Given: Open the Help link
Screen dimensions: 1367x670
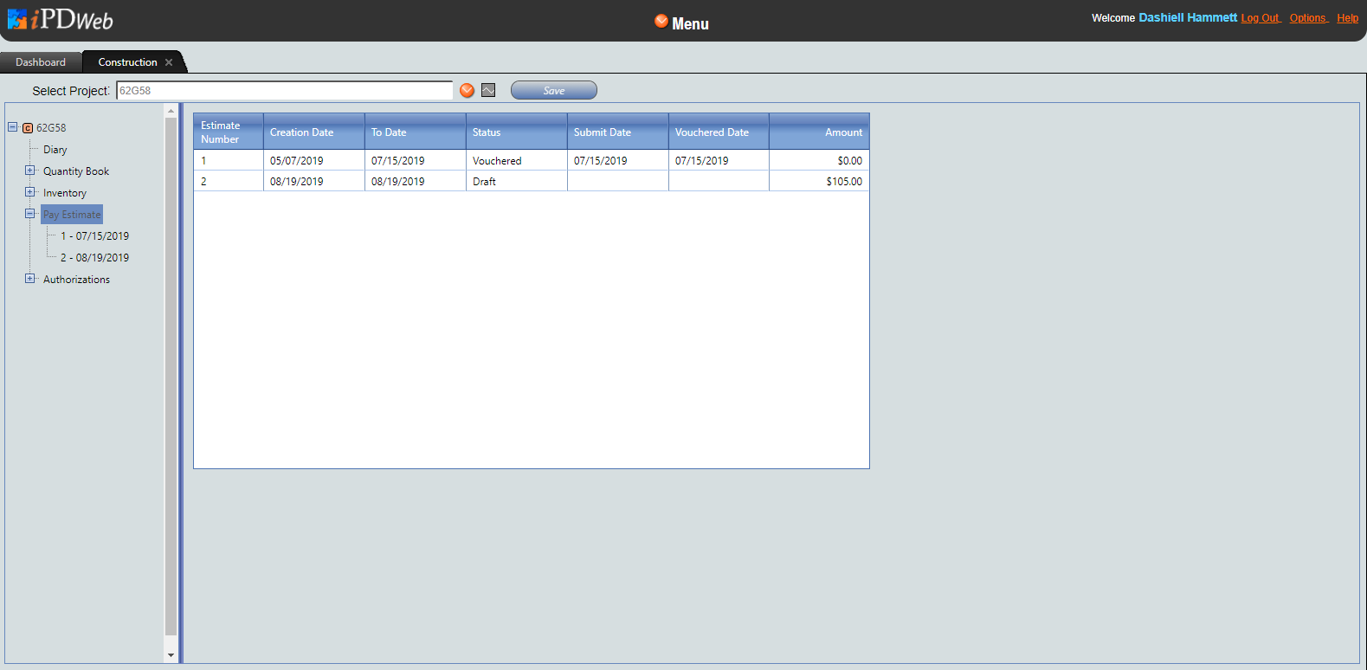Looking at the screenshot, I should point(1347,18).
